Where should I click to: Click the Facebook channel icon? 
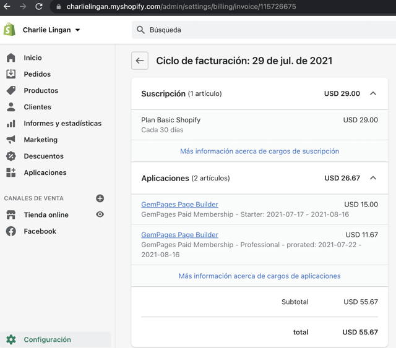click(11, 231)
